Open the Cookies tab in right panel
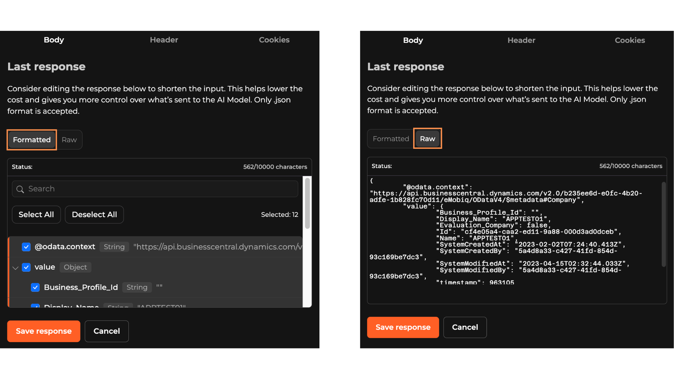 click(x=630, y=40)
